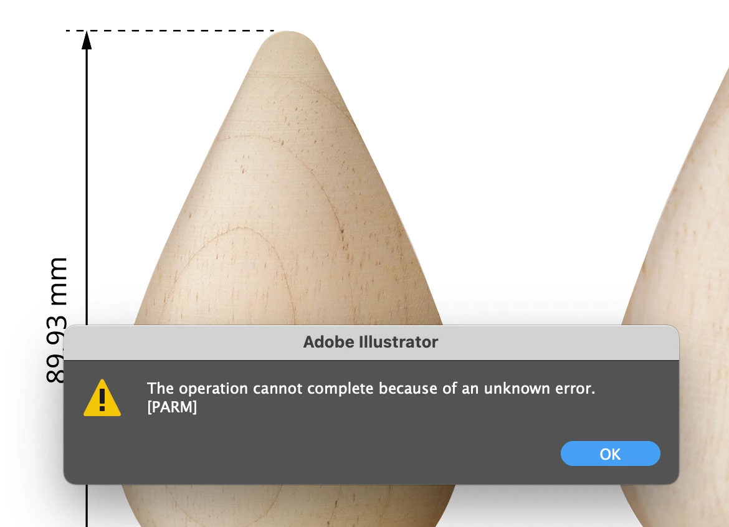
Task: Click the yellow warning triangle icon
Action: click(x=102, y=398)
